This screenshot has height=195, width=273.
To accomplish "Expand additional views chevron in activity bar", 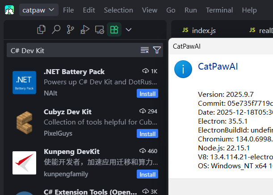I will click(129, 30).
